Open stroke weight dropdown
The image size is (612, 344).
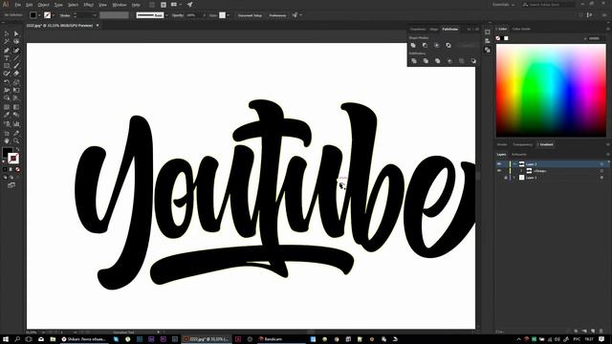[x=95, y=15]
